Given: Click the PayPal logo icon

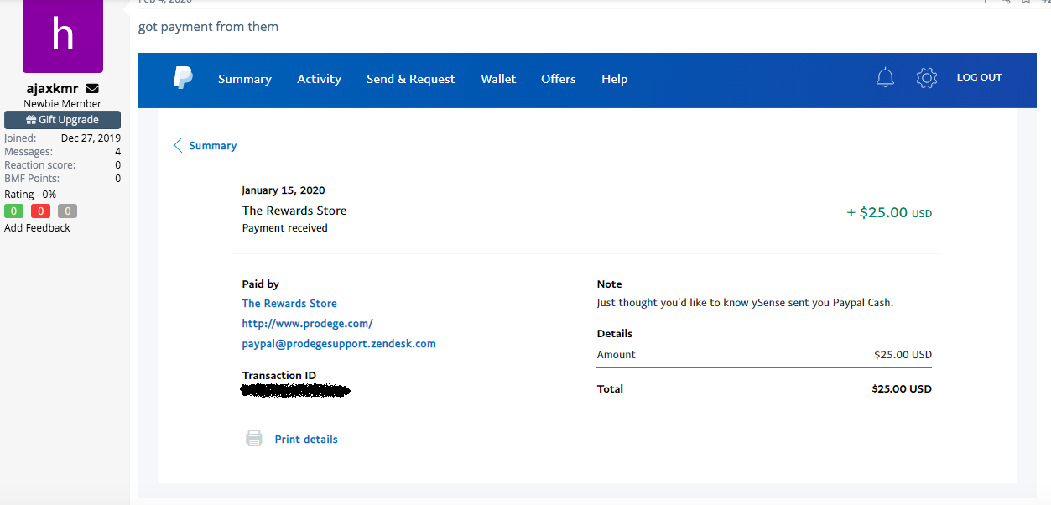Looking at the screenshot, I should [183, 78].
